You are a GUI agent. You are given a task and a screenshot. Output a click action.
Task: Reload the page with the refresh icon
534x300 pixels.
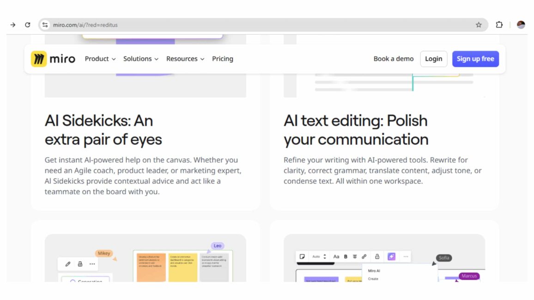(28, 25)
